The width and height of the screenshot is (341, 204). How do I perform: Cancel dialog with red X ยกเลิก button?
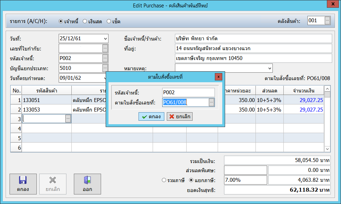(x=180, y=116)
